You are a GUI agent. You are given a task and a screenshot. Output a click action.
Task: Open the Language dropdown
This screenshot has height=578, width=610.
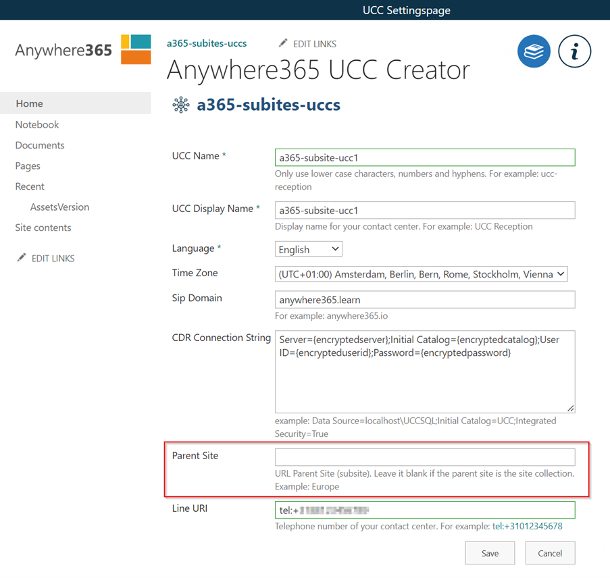(x=309, y=249)
